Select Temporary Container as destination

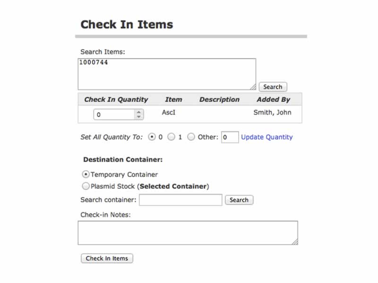tap(86, 174)
